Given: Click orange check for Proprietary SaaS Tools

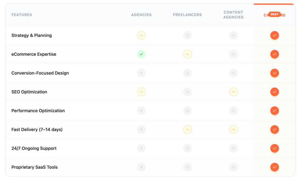Looking at the screenshot, I should 275,167.
